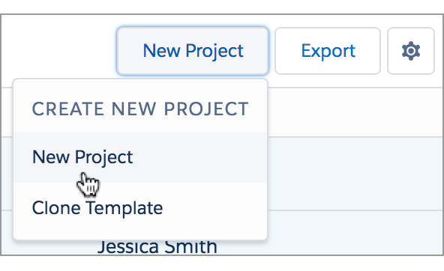Select New Project from the dropdown menu
This screenshot has height=271, width=444.
point(140,157)
